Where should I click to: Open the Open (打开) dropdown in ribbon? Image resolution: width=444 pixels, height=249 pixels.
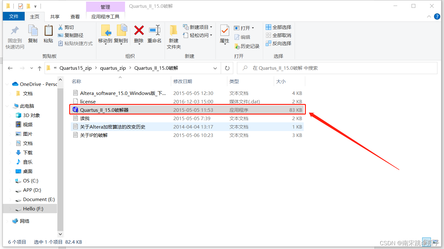(244, 28)
